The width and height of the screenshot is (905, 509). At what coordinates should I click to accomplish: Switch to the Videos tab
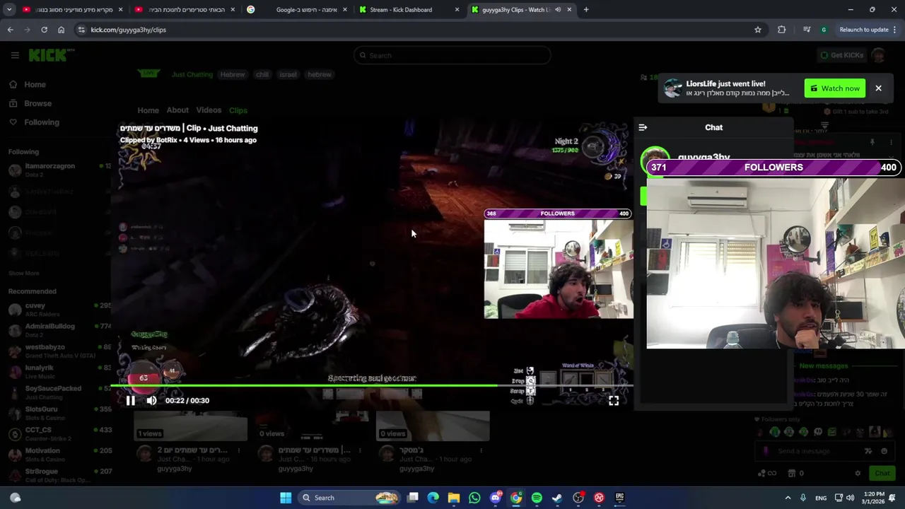pos(209,110)
